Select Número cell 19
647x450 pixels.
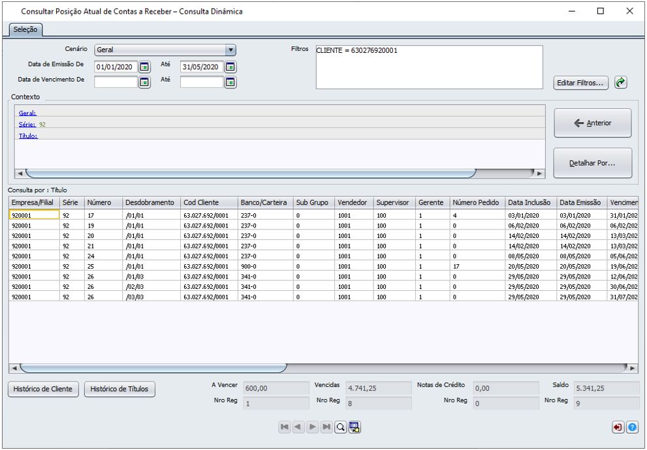(103, 226)
